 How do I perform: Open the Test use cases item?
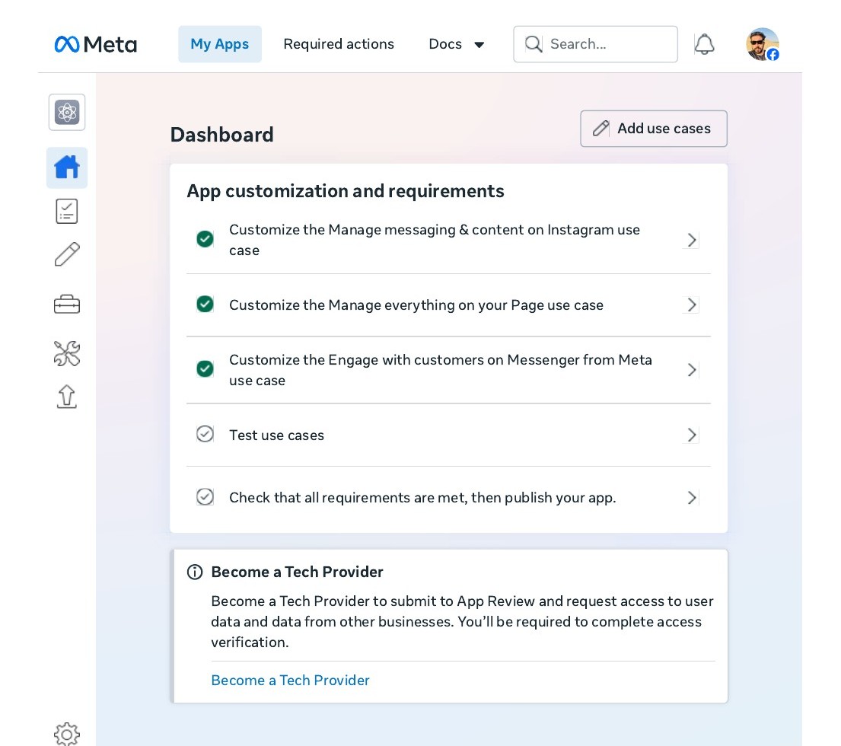tap(448, 435)
